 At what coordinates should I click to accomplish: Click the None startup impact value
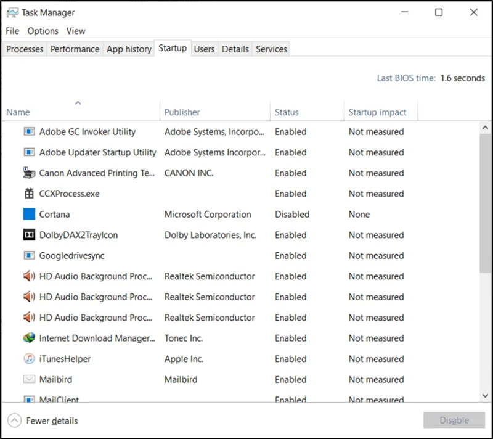point(359,215)
